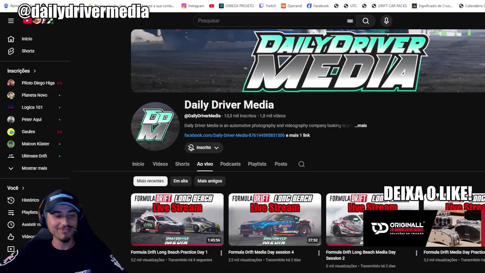Click the @DailyDriverMedia handle text
The image size is (485, 273).
coord(202,116)
